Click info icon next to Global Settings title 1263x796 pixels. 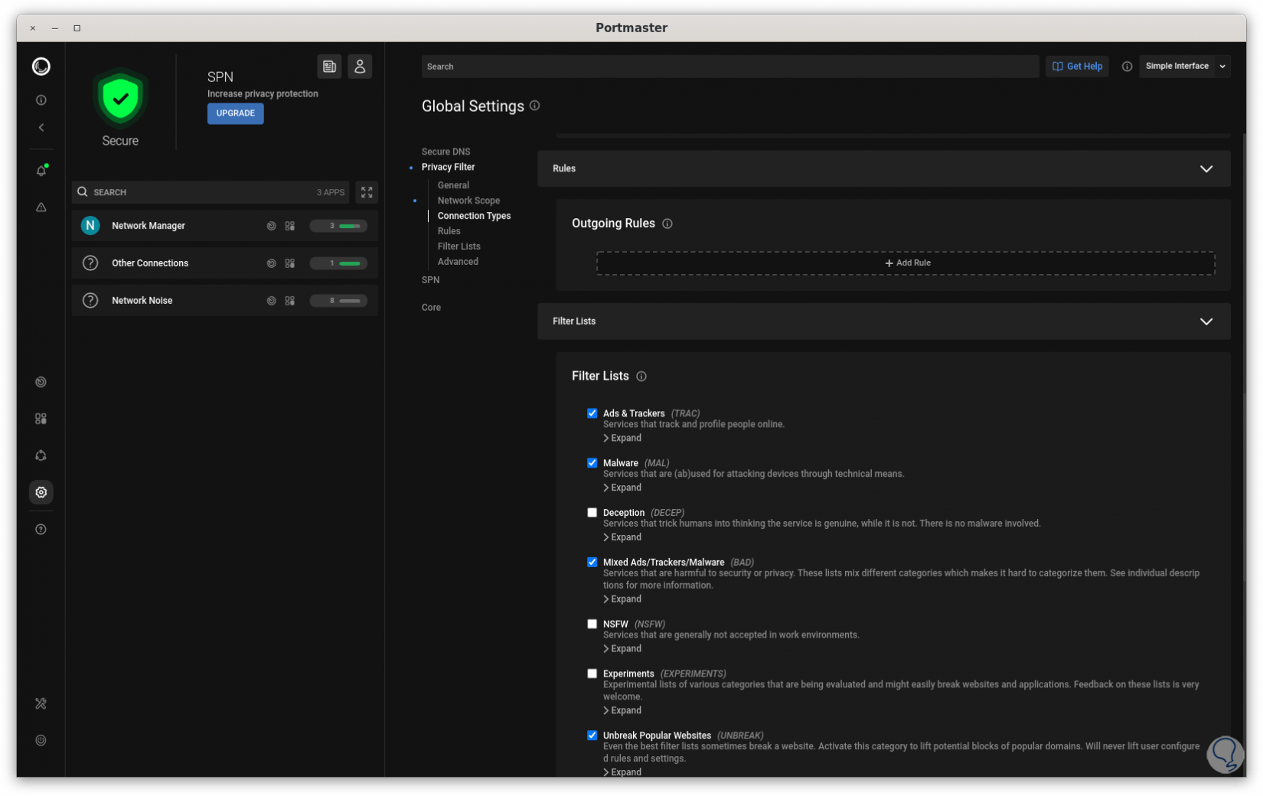(535, 106)
